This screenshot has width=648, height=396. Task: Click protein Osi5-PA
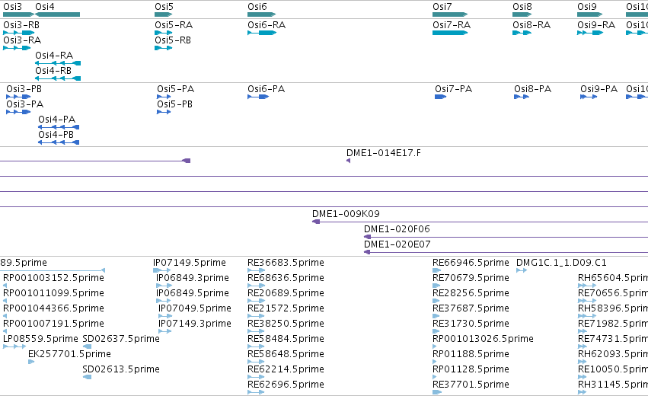coord(164,97)
